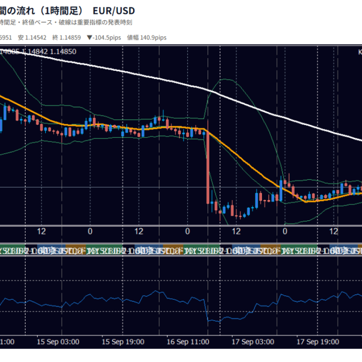Select the 15 Sep 19:00 time label
The width and height of the screenshot is (362, 362).
(123, 342)
